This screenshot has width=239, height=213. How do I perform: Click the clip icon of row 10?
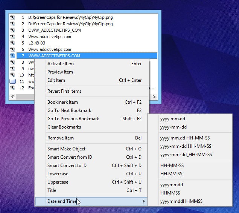(x=12, y=75)
